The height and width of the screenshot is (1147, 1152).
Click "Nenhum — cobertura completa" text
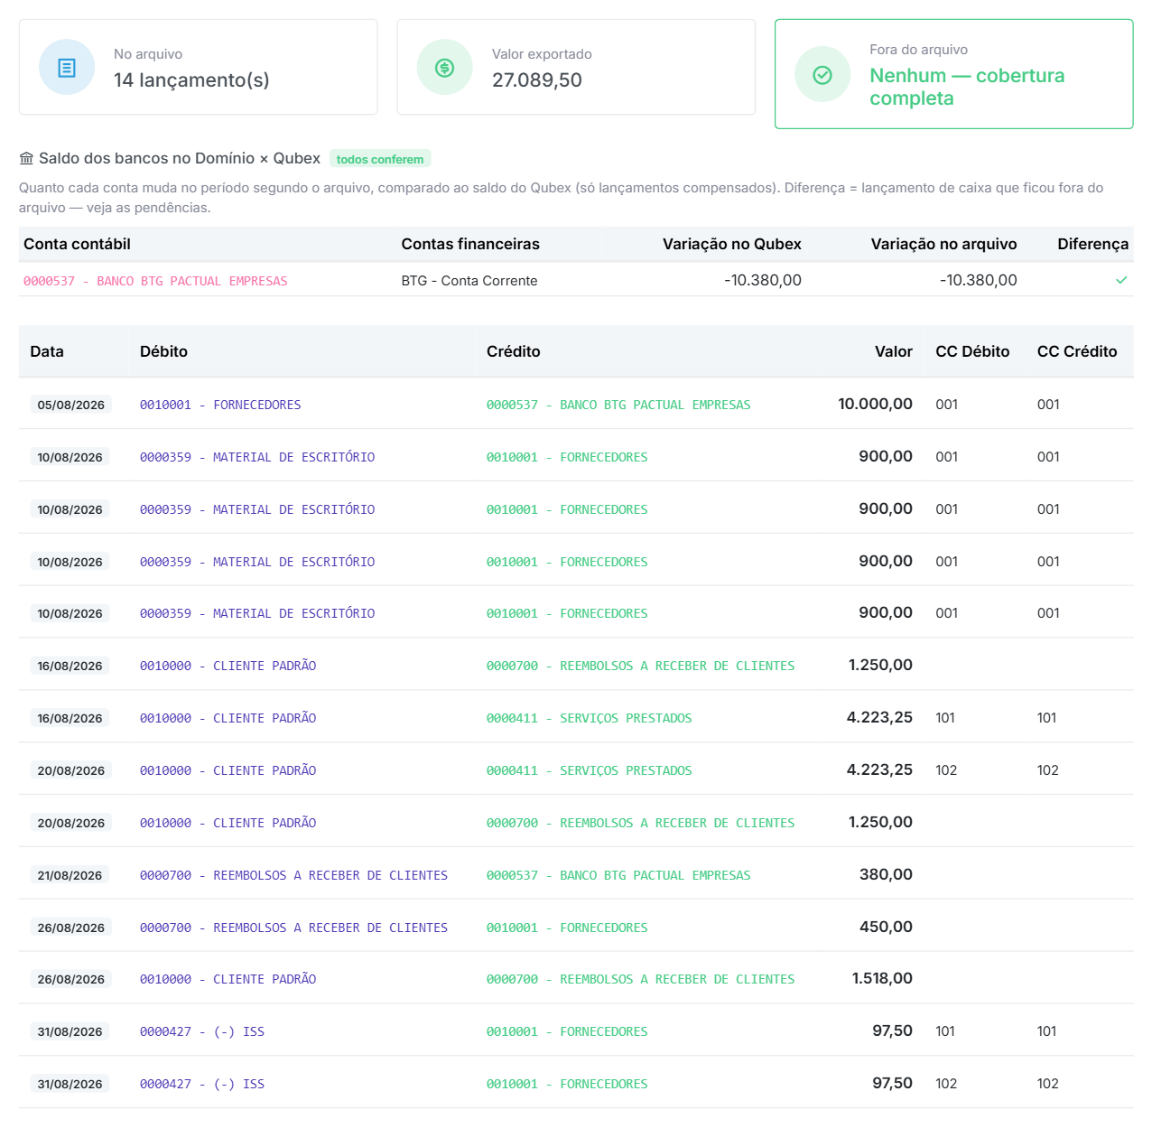[x=967, y=87]
